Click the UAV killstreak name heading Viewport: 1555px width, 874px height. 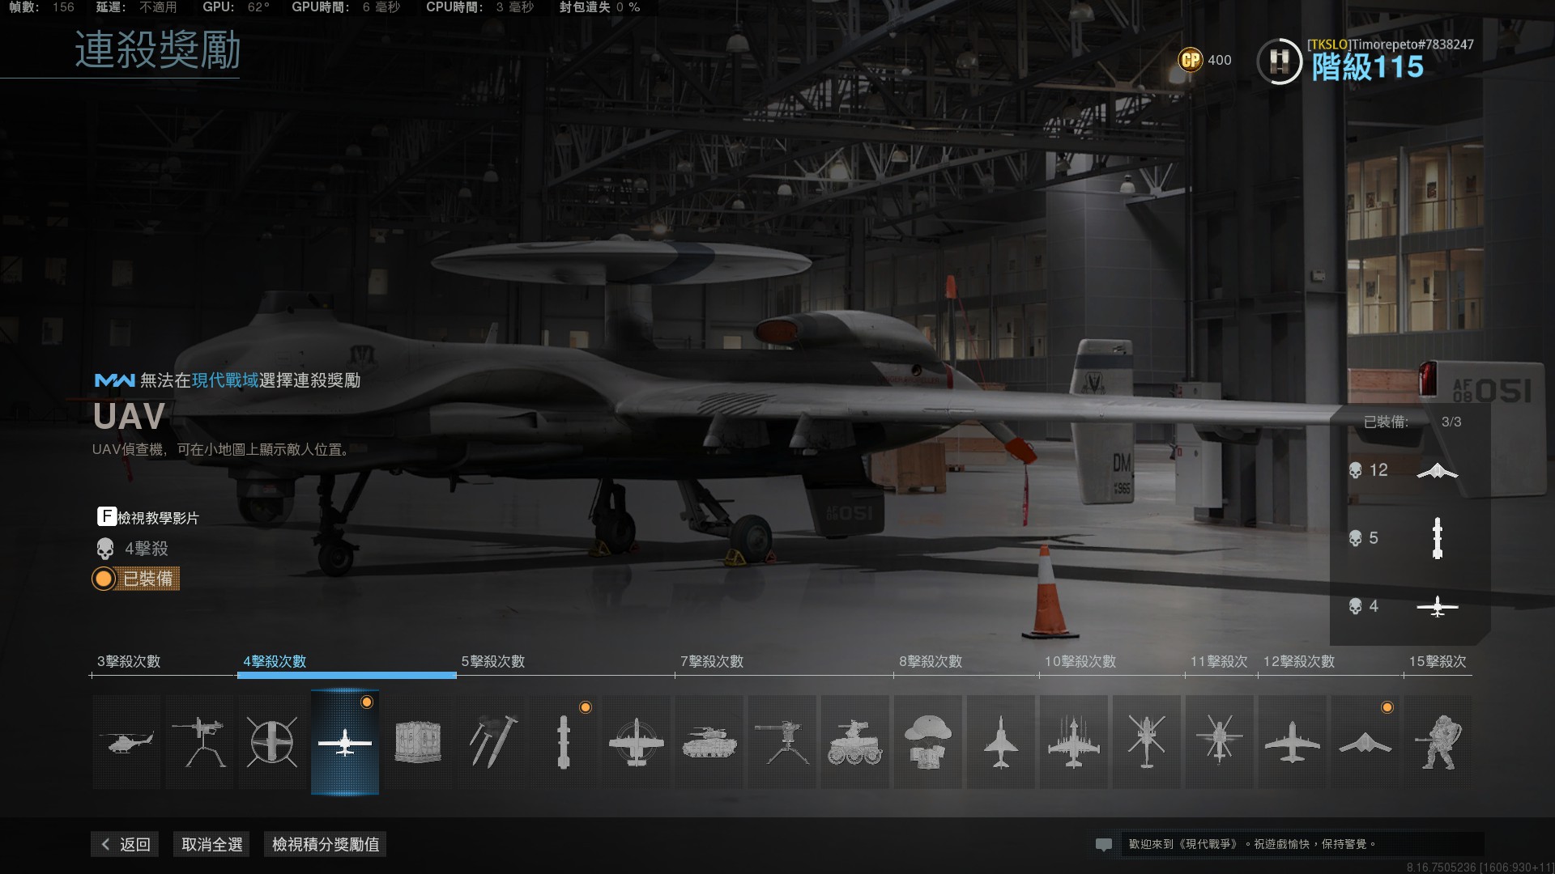[x=129, y=417]
